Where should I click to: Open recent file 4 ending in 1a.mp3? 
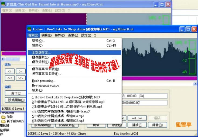point(74,111)
